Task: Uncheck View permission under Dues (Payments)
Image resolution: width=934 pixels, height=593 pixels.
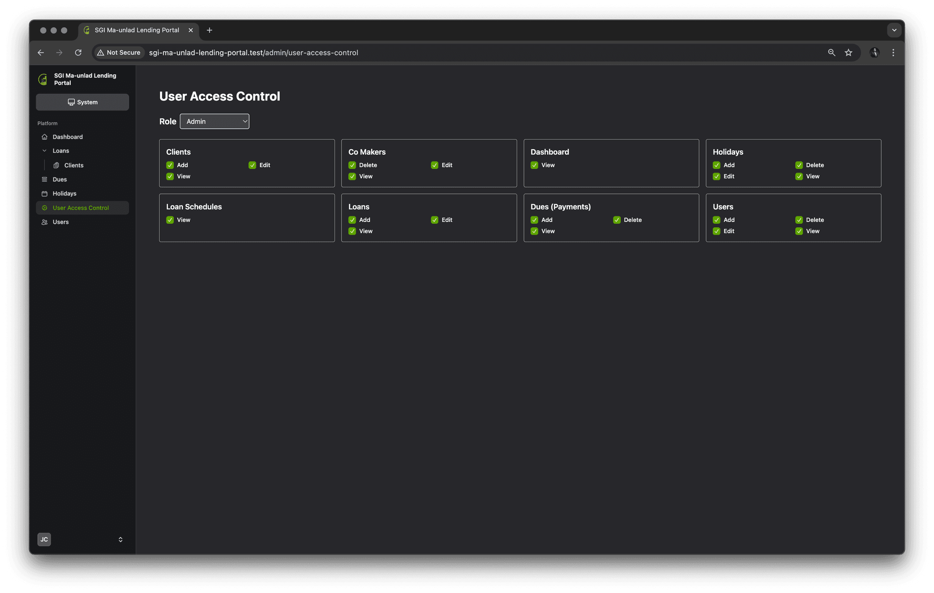Action: [534, 231]
